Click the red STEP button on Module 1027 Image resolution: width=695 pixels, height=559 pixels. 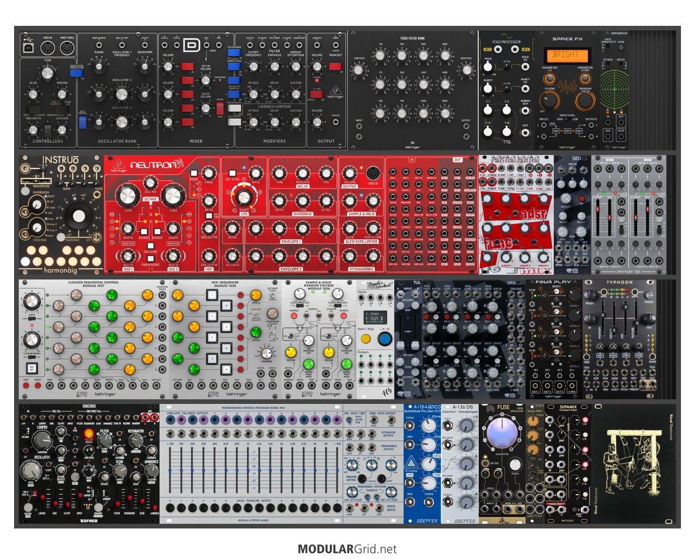tap(26, 386)
